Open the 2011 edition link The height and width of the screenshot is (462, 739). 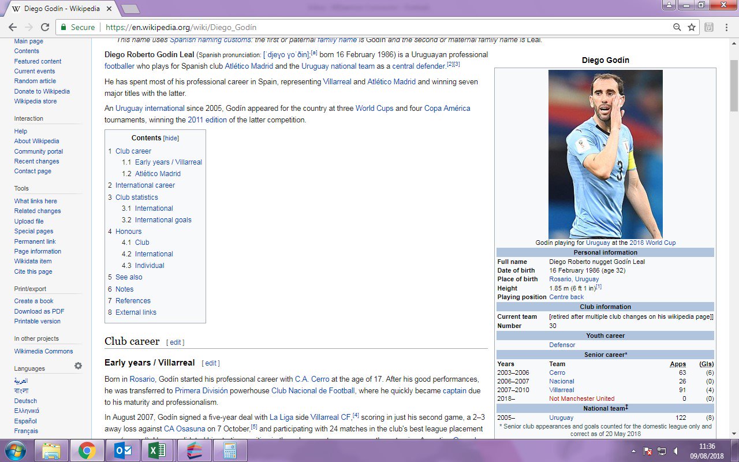coord(207,120)
